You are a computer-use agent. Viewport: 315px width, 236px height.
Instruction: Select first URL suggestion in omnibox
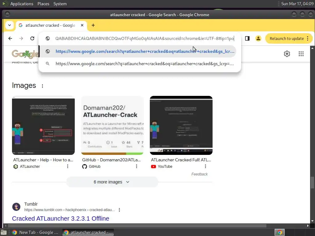tap(138, 51)
